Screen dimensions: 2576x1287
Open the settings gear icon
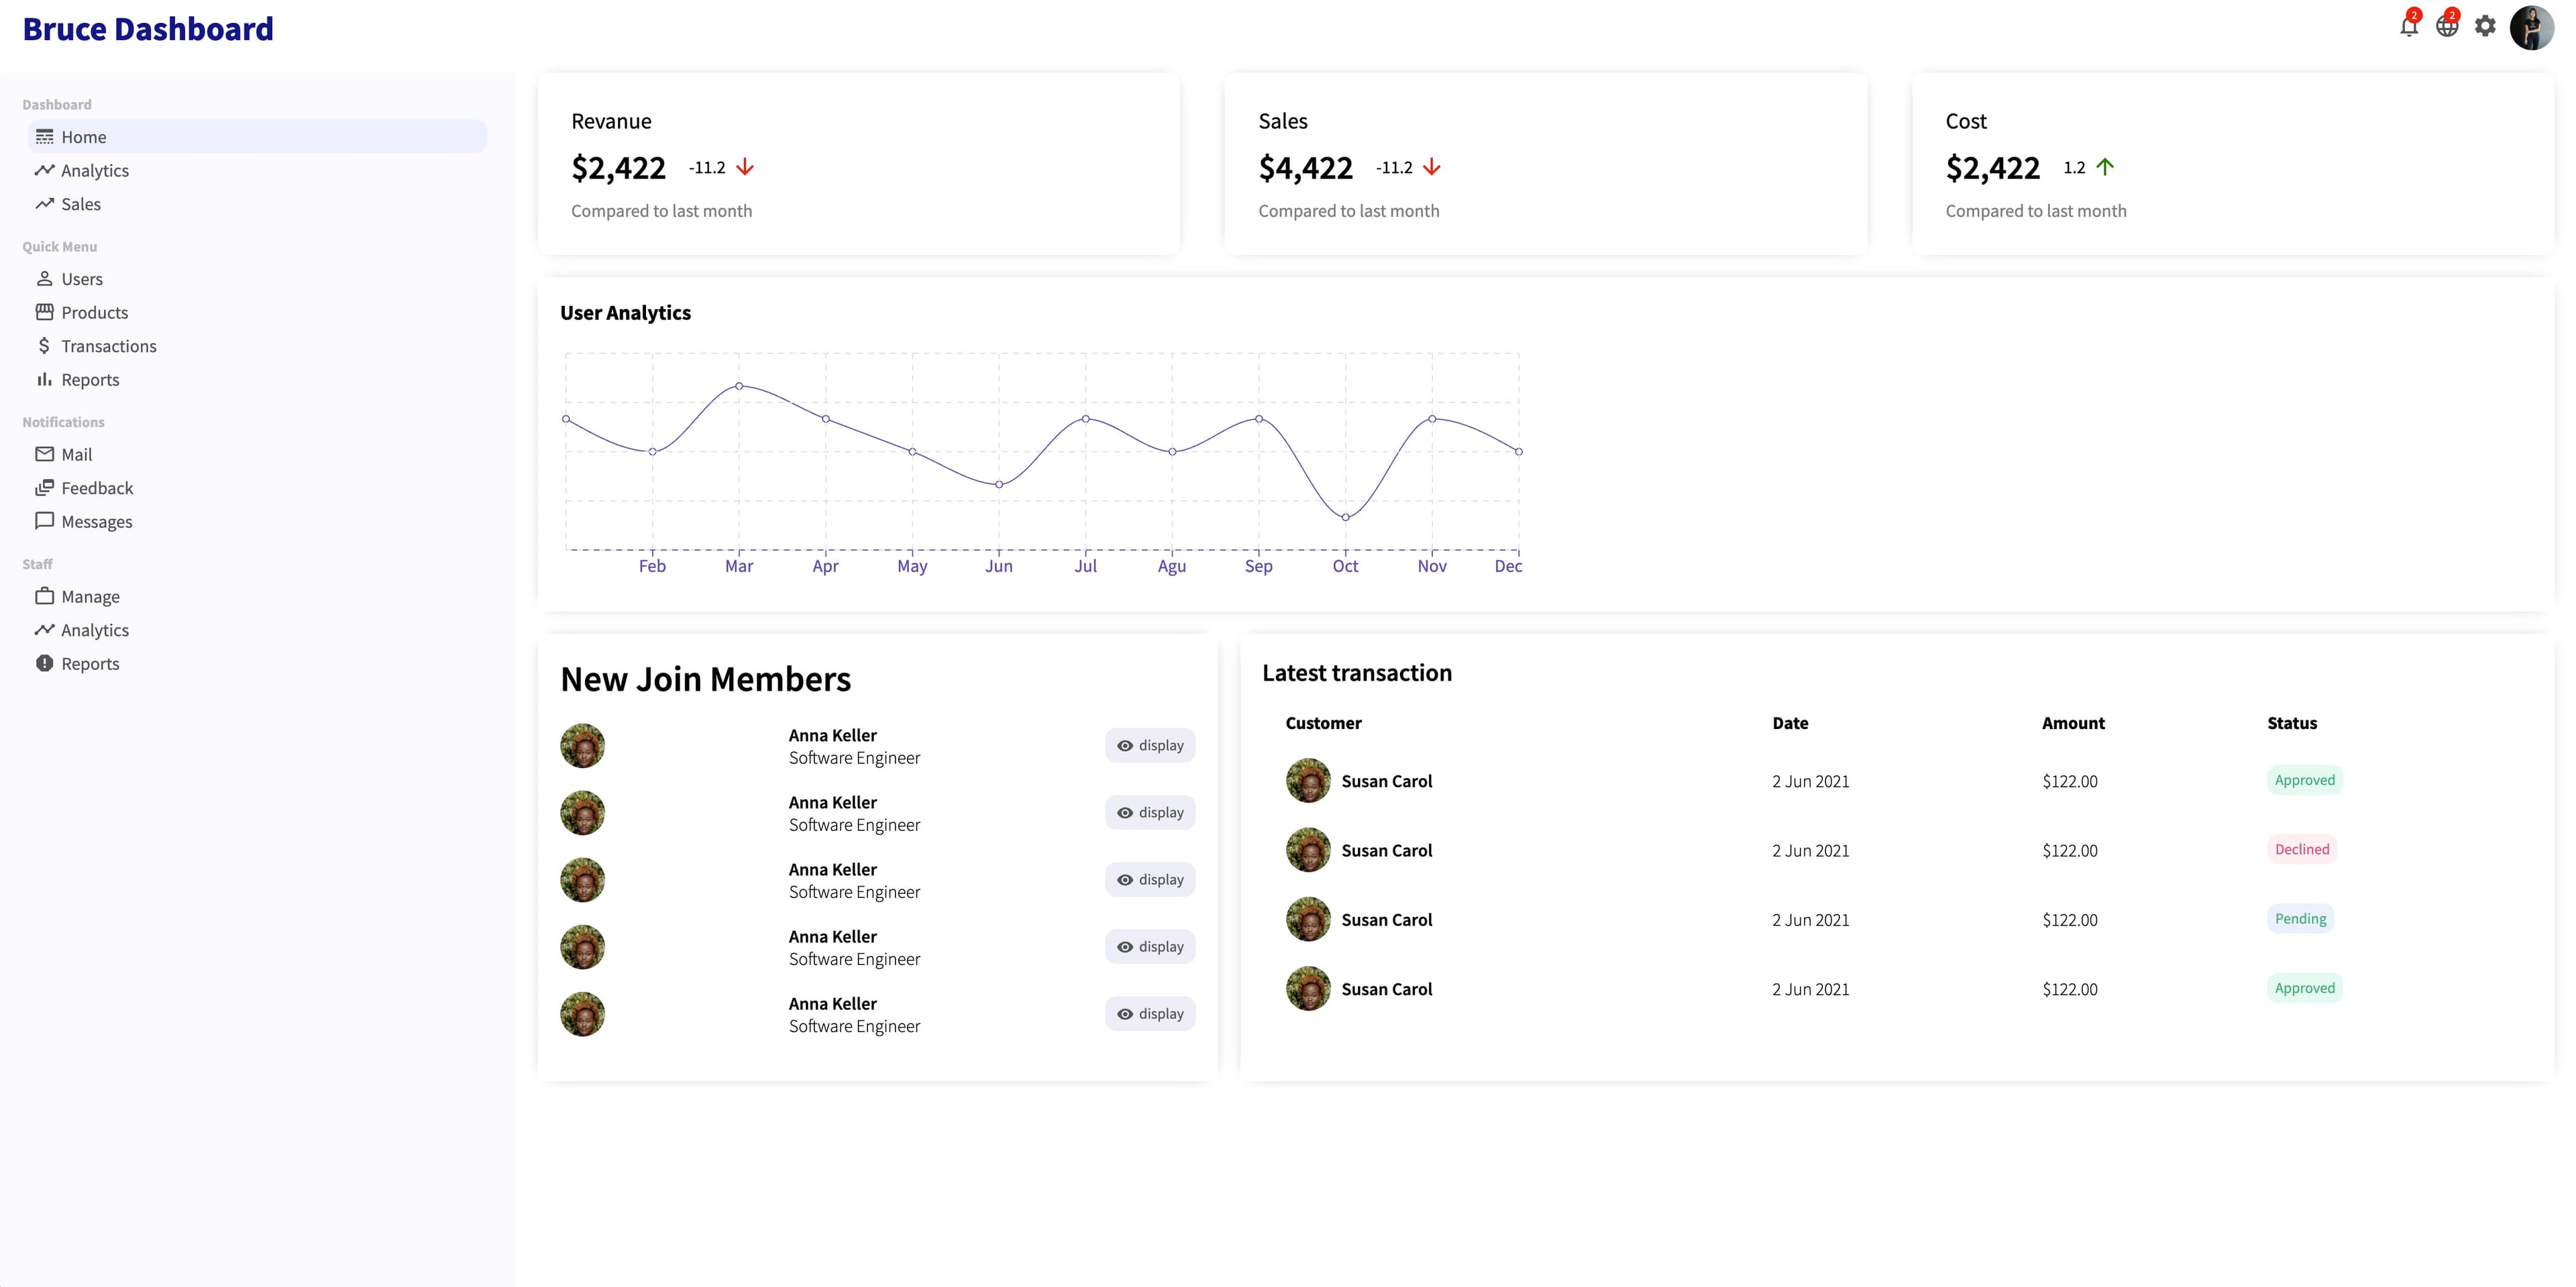point(2485,27)
